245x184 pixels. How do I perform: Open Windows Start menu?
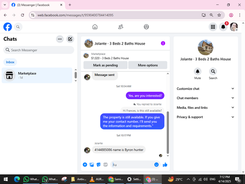tap(6, 180)
